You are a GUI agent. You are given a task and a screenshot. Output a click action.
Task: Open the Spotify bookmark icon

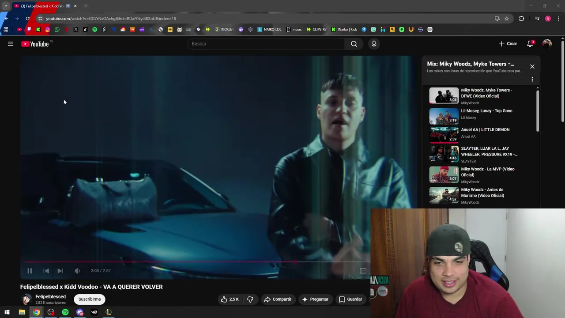[94, 30]
